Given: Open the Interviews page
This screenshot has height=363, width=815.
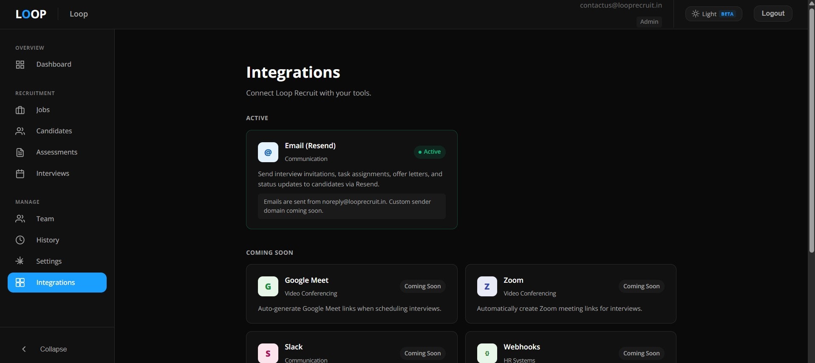Looking at the screenshot, I should pyautogui.click(x=57, y=174).
